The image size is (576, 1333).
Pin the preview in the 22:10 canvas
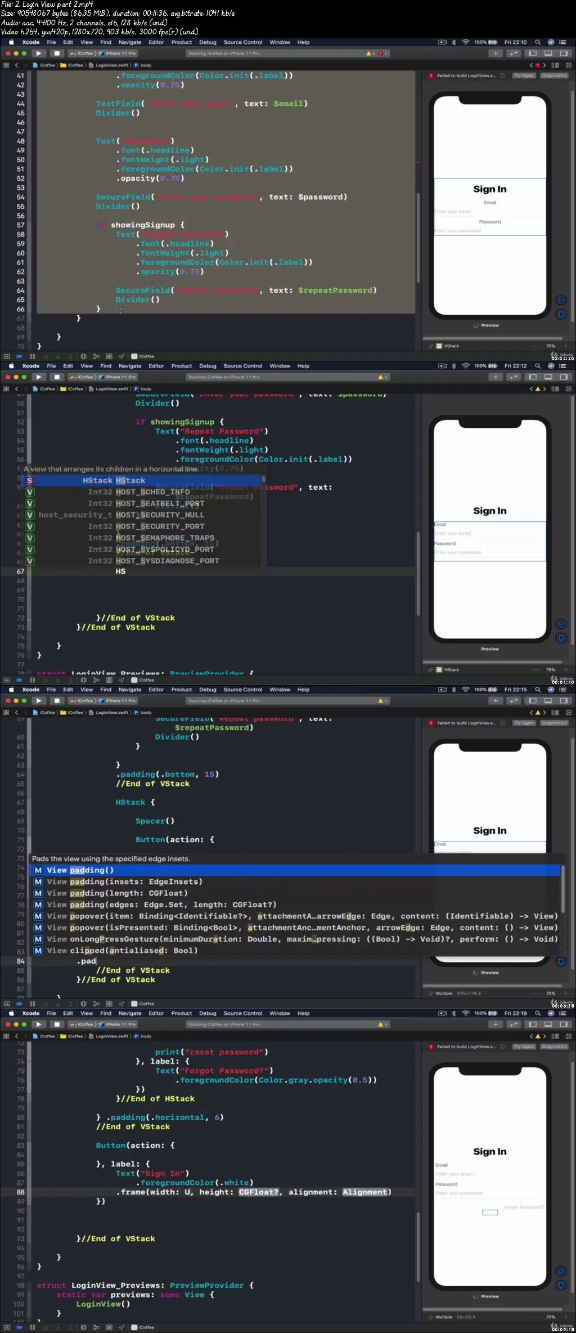(431, 346)
